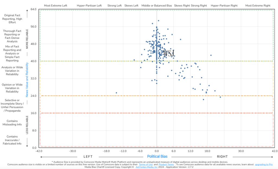Viewport: 278px width, 169px height.
Task: Click the 40.0 reliability tick value
Action: point(33,61)
